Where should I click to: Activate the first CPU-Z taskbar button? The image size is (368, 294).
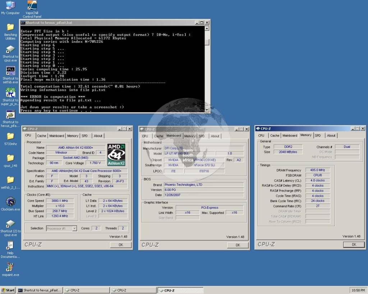86,290
